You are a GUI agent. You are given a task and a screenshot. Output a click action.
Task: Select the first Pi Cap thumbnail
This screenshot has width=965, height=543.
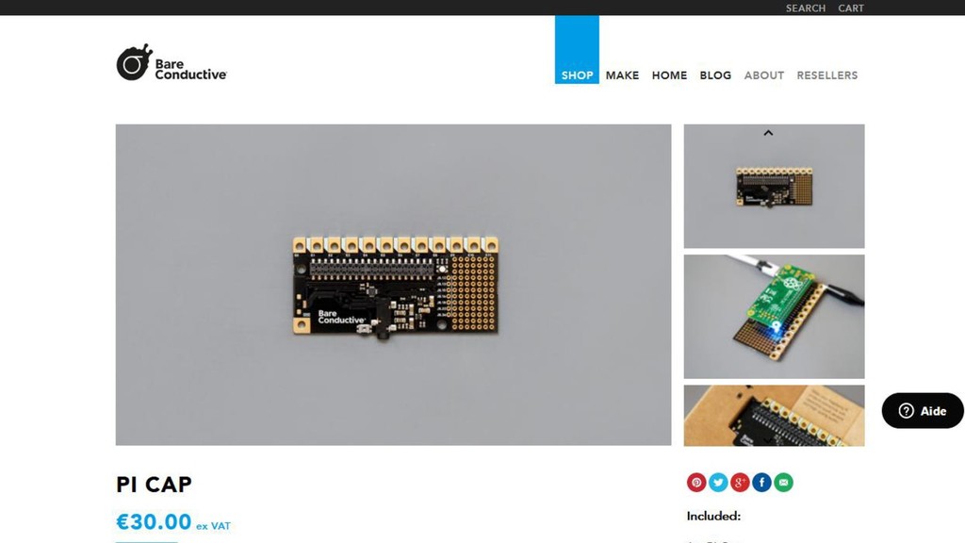pyautogui.click(x=775, y=187)
